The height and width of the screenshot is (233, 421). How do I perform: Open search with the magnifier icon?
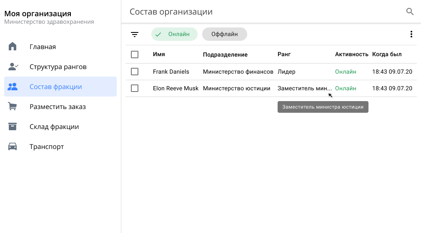click(x=410, y=12)
